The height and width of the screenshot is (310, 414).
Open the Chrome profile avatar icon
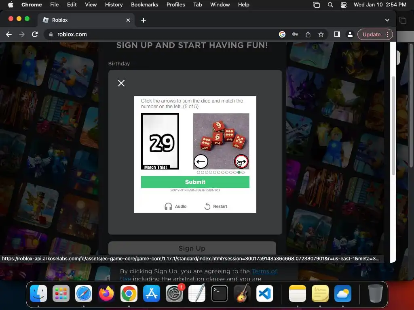coord(350,34)
